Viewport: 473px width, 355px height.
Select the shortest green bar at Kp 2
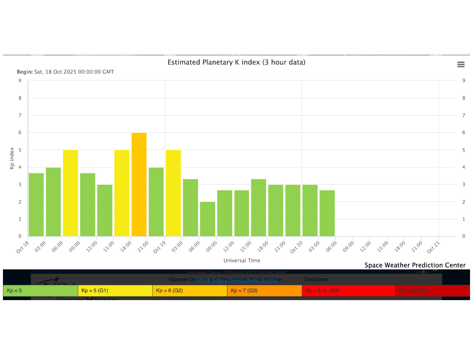pyautogui.click(x=208, y=219)
